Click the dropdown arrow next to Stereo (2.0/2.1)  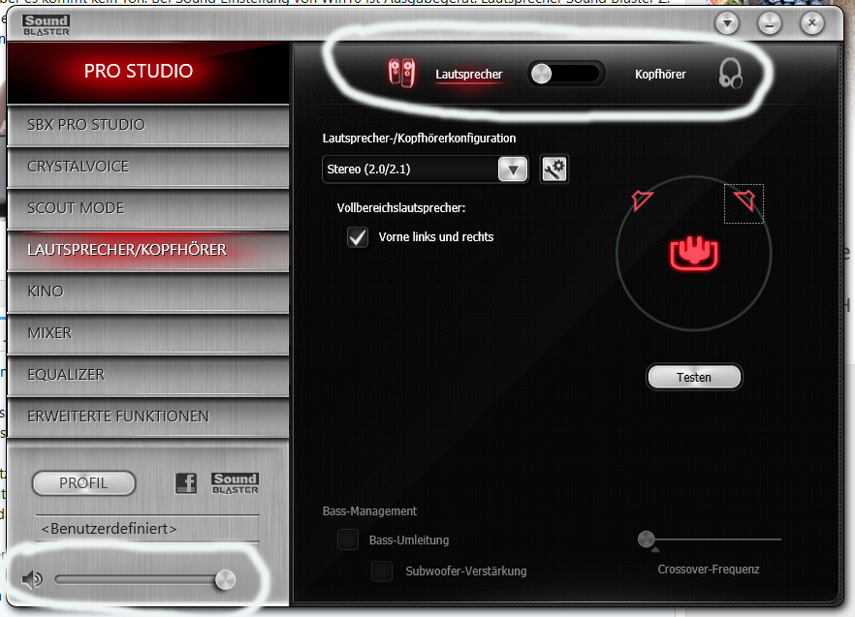pos(513,170)
